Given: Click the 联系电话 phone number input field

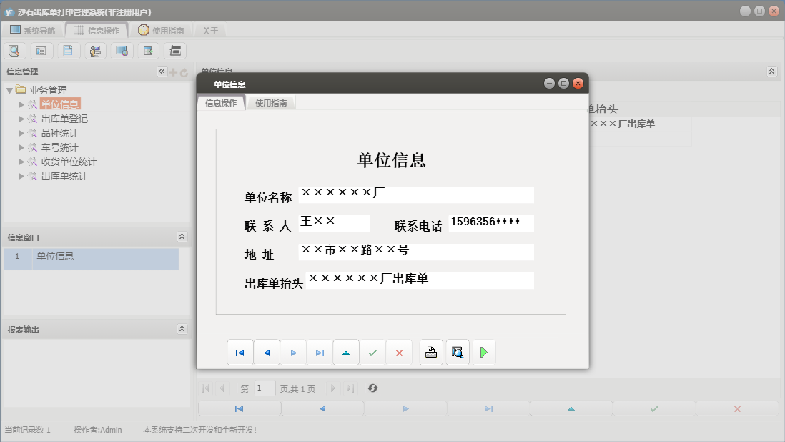Looking at the screenshot, I should [490, 223].
